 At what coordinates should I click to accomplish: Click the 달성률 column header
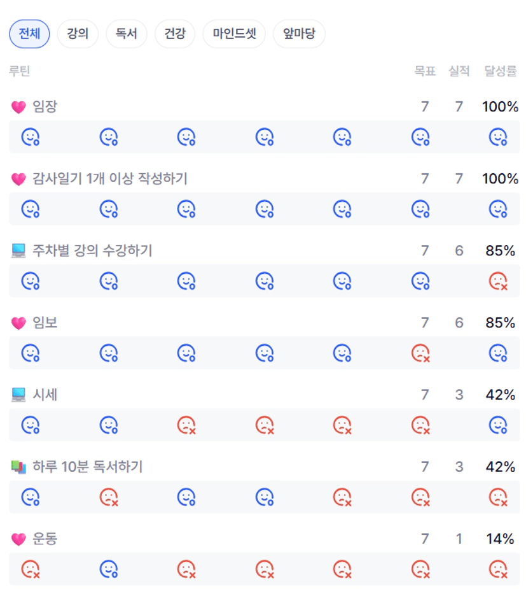pyautogui.click(x=501, y=71)
